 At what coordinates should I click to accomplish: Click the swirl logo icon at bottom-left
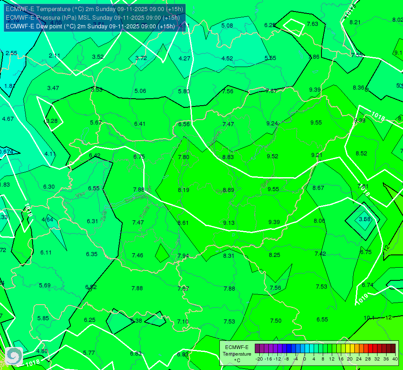tap(14, 356)
